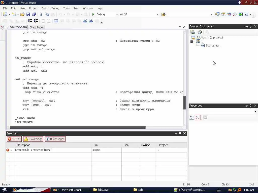Click the Open File folder icon
This screenshot has height=193, width=258.
(x=22, y=14)
